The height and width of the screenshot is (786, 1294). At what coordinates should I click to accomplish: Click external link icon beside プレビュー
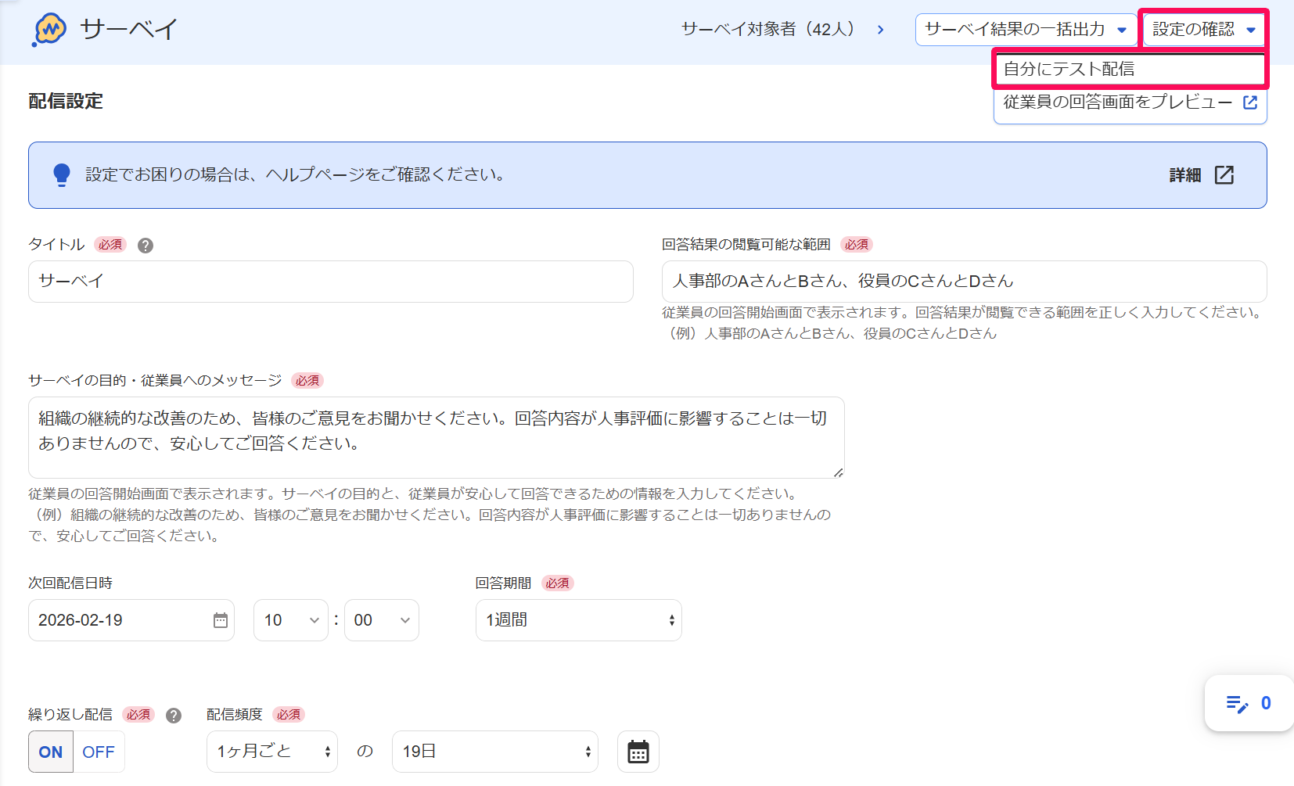[1250, 102]
